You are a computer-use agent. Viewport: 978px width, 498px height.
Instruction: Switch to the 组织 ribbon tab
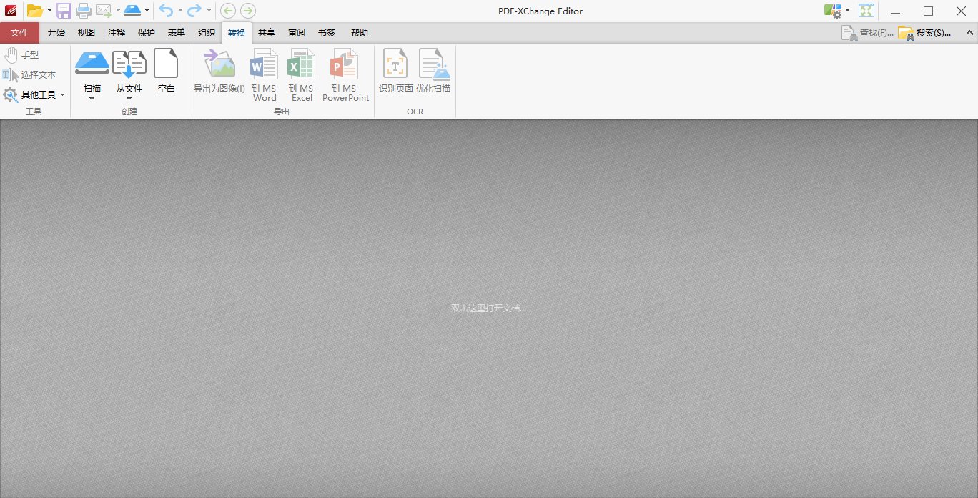(207, 32)
